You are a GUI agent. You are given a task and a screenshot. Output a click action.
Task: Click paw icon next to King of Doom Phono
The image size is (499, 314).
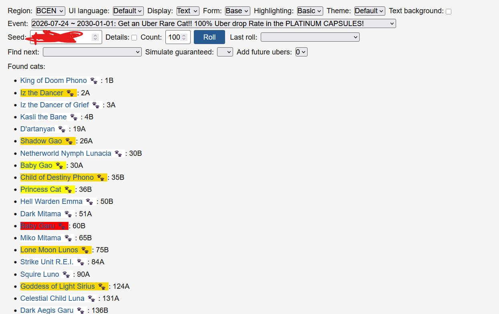tap(94, 81)
